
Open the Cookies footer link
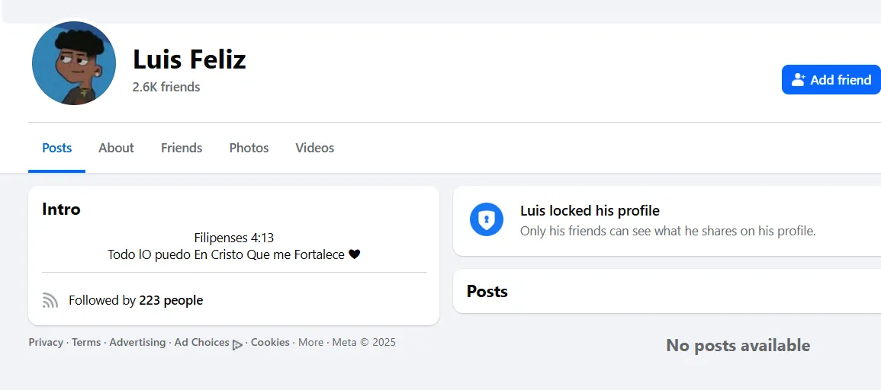tap(270, 342)
